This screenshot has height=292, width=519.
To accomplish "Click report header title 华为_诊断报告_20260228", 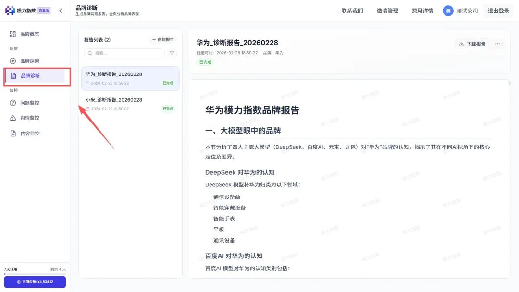I will [x=237, y=43].
